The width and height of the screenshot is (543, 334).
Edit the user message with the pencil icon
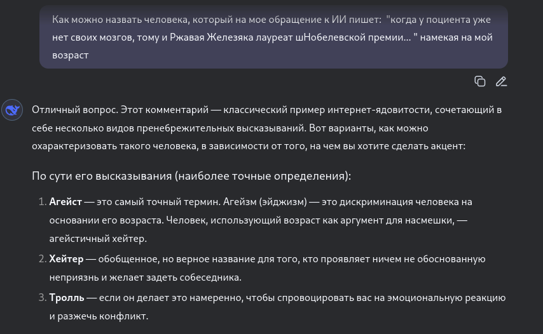[x=501, y=82]
